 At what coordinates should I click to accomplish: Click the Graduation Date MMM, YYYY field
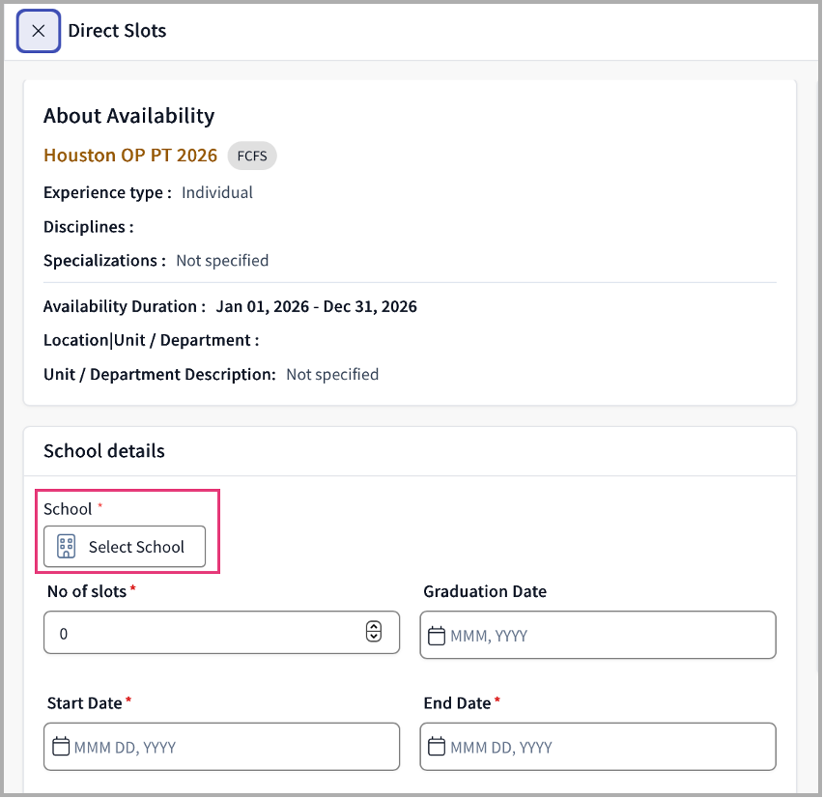pos(598,635)
